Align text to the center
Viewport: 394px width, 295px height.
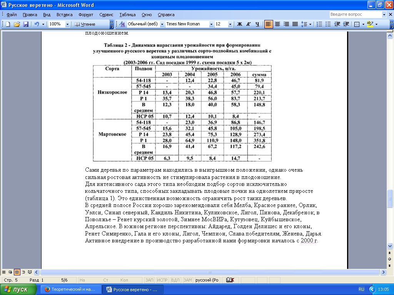tap(277, 24)
